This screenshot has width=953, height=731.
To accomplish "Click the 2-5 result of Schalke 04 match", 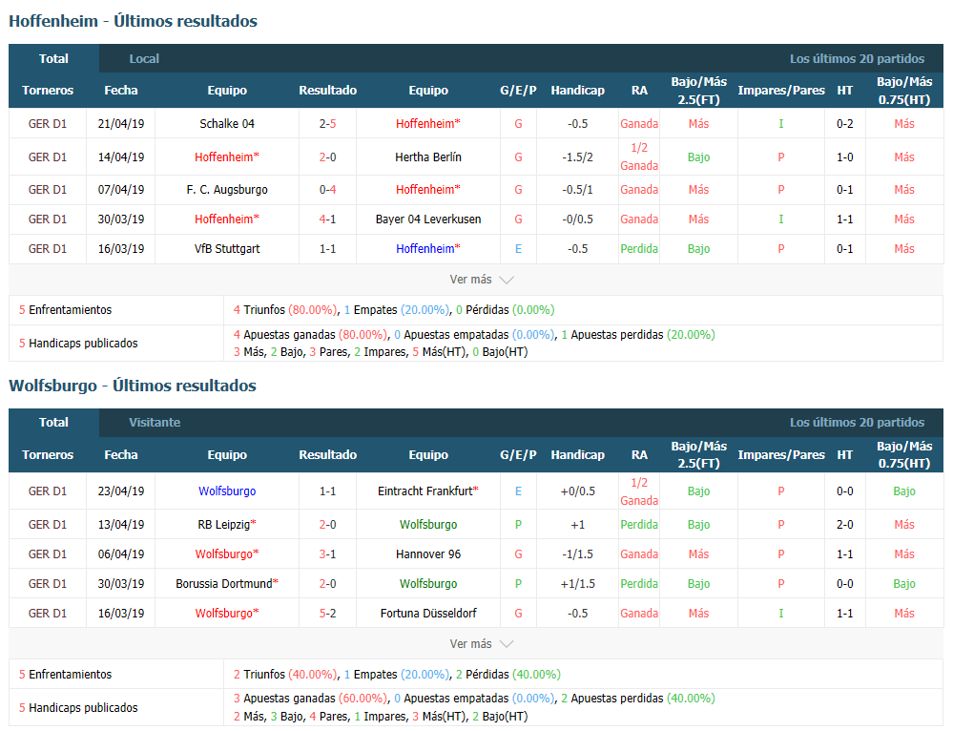I will 327,124.
